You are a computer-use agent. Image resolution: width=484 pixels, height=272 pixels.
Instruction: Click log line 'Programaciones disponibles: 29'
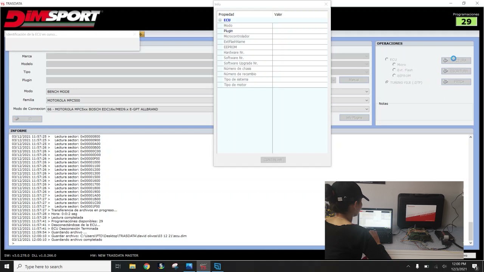pyautogui.click(x=78, y=221)
